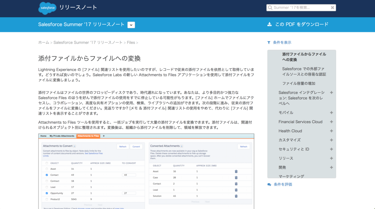Click the Solution row in Converted Attachments
Image resolution: width=375 pixels, height=209 pixels.
coord(200,196)
